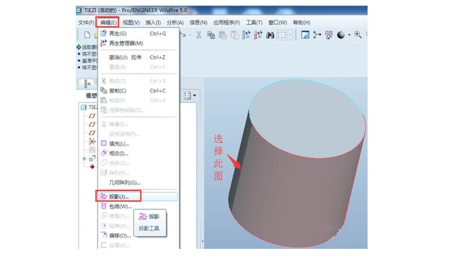Open the 分析(A) menu
This screenshot has height=257, width=458.
175,23
